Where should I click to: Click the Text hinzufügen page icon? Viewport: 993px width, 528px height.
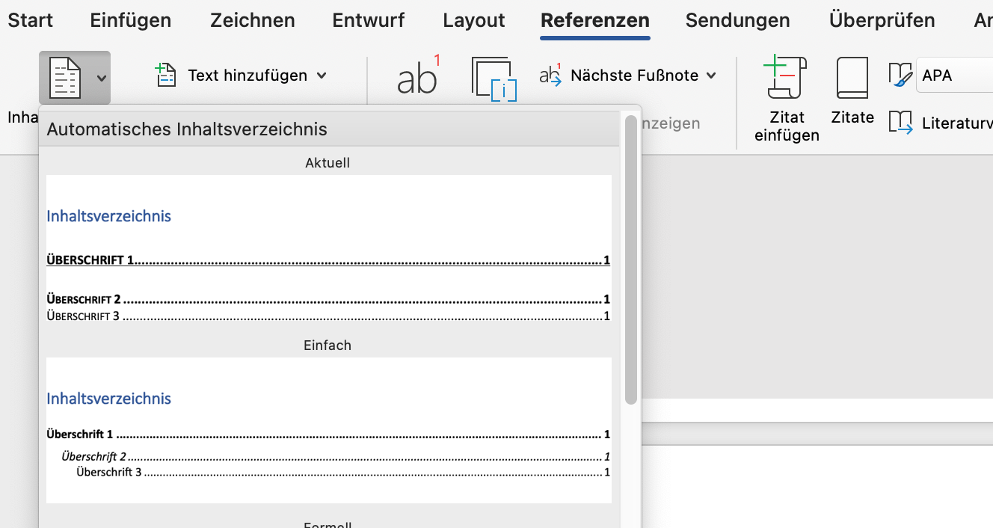pyautogui.click(x=165, y=76)
